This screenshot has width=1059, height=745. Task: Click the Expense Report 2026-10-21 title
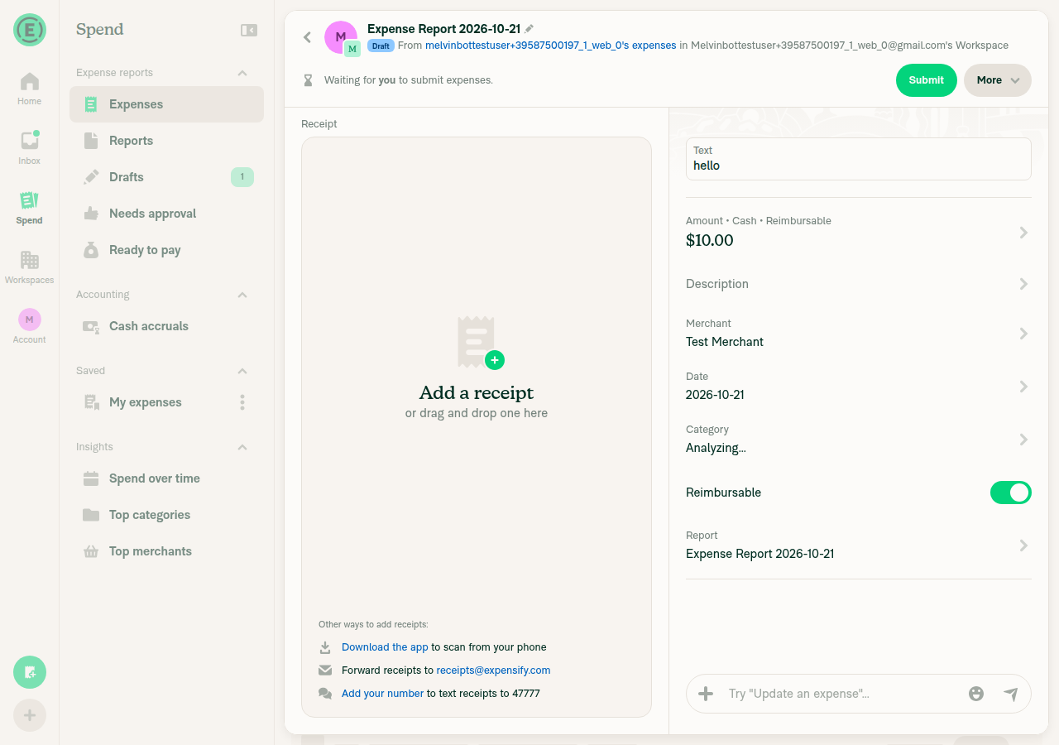click(443, 29)
